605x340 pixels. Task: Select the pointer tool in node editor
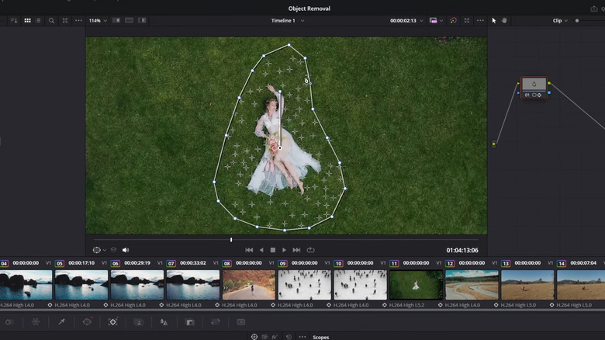[494, 20]
